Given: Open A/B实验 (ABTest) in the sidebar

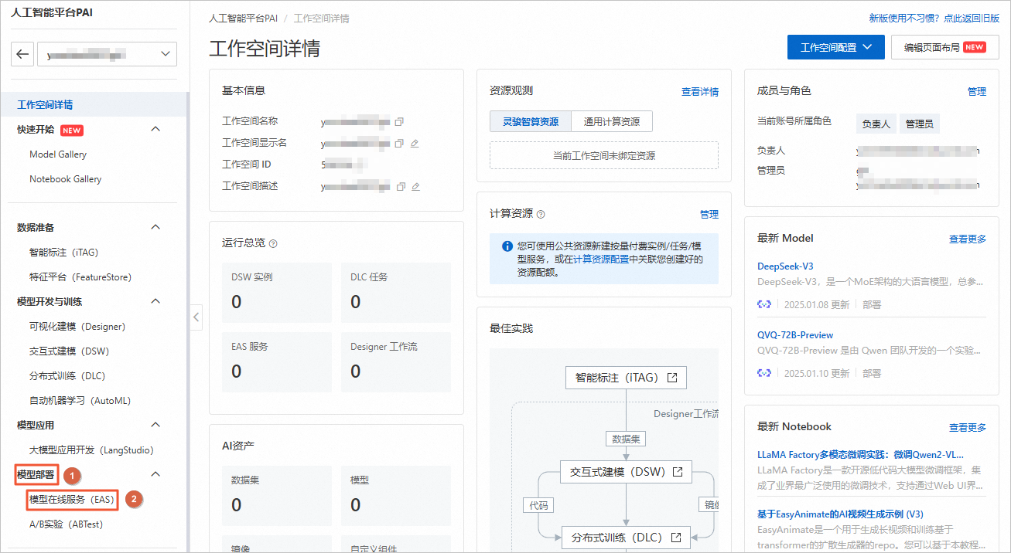Looking at the screenshot, I should click(66, 524).
